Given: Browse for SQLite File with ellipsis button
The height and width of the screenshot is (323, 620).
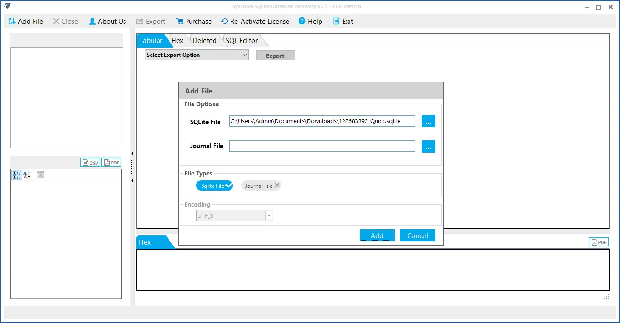Looking at the screenshot, I should coord(428,121).
